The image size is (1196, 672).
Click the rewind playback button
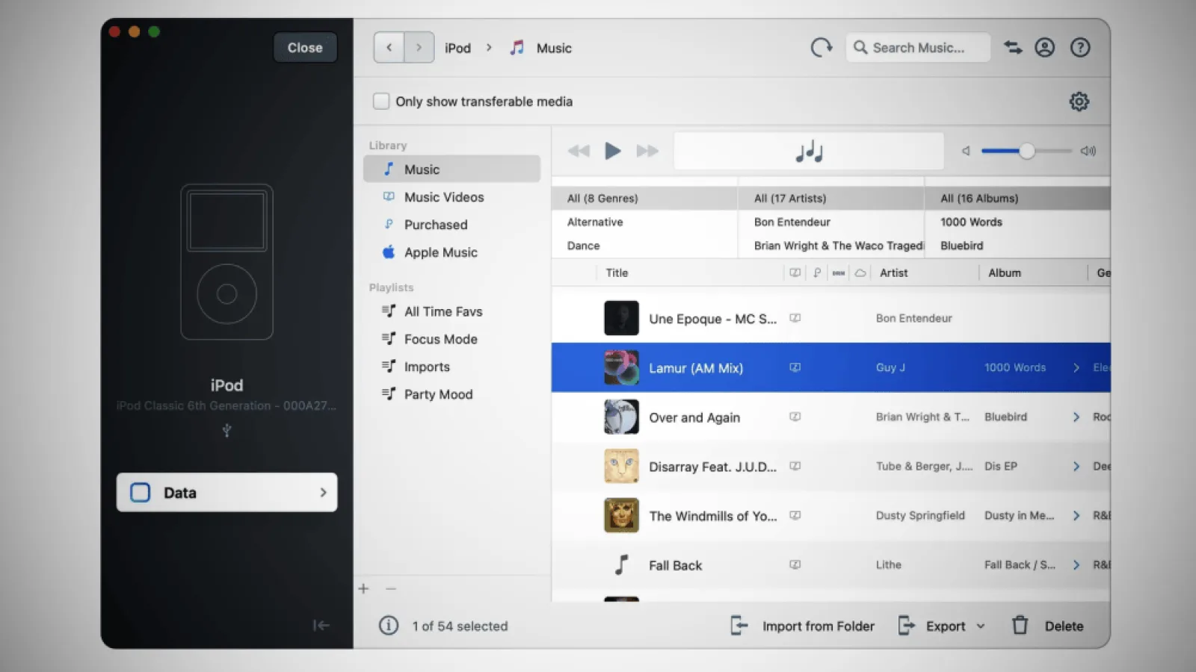(579, 151)
